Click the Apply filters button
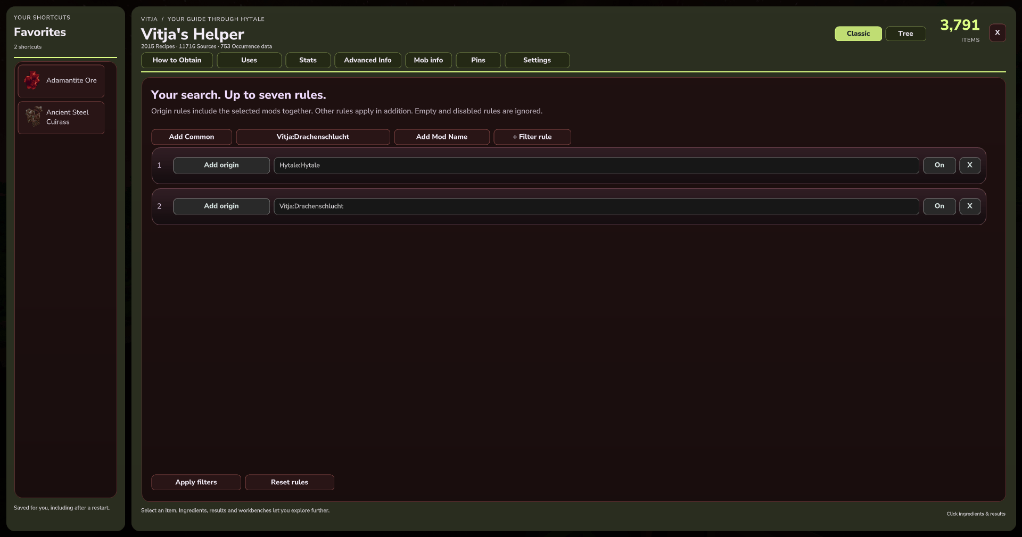This screenshot has height=537, width=1022. 196,482
